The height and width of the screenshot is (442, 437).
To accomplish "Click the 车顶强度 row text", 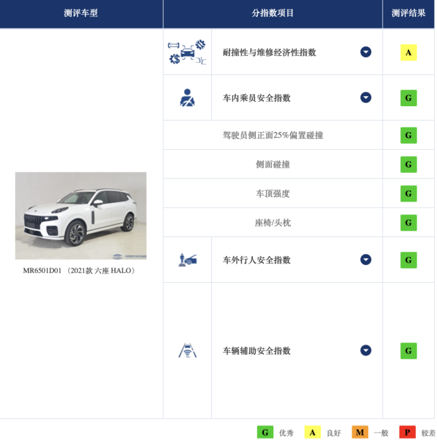I will pos(273,193).
